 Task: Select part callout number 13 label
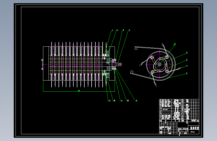click(109, 100)
